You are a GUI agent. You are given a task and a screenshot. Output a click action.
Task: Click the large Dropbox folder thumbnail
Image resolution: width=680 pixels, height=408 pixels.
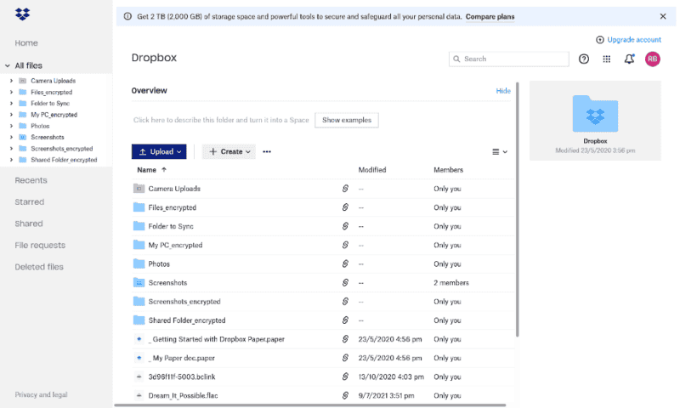pyautogui.click(x=595, y=114)
